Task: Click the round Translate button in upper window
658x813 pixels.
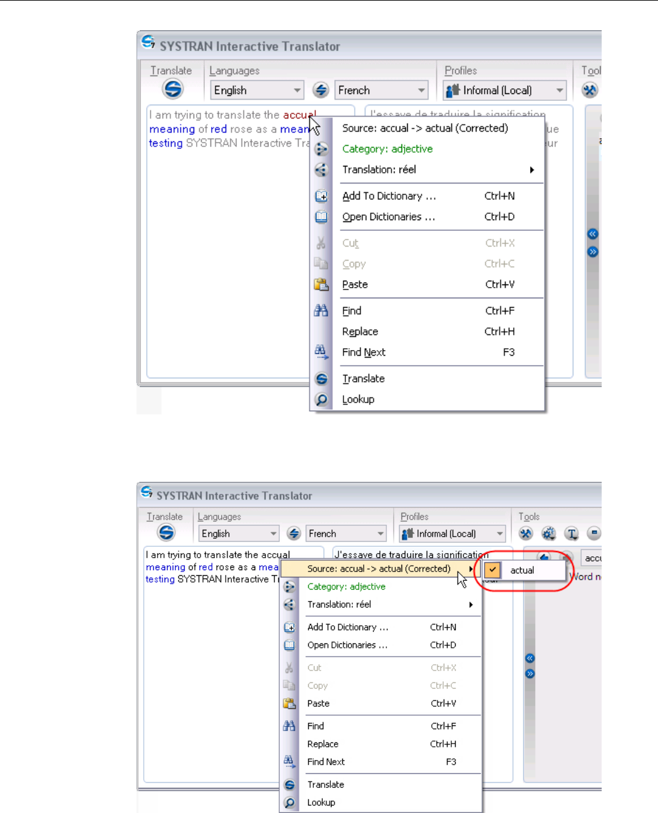Action: click(172, 89)
